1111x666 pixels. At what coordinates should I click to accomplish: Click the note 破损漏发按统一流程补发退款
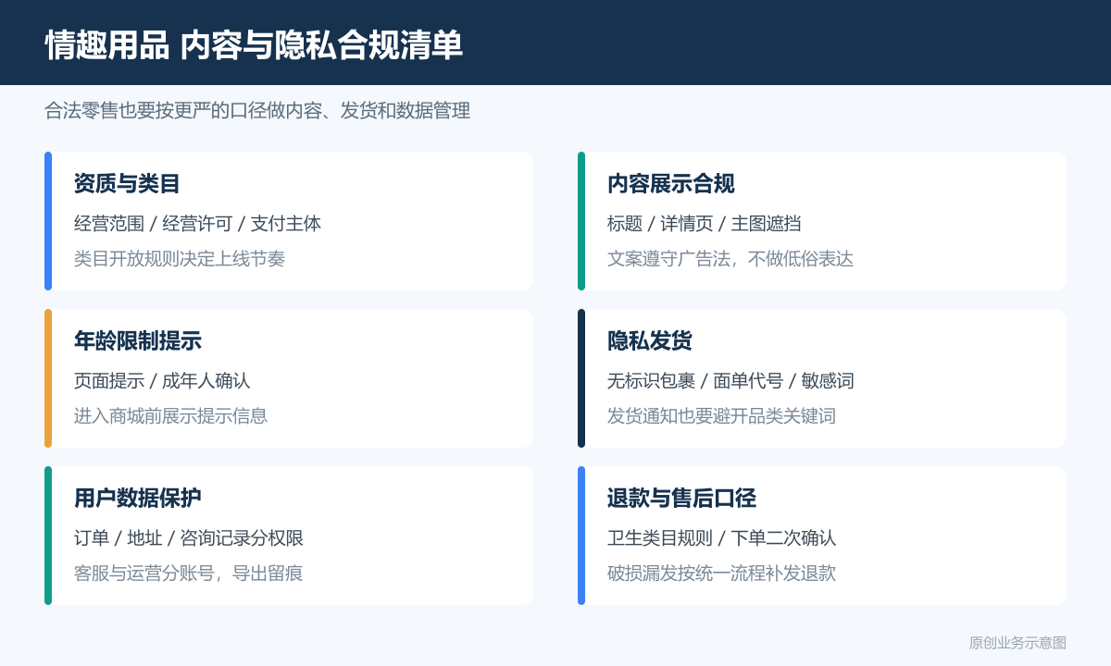721,573
